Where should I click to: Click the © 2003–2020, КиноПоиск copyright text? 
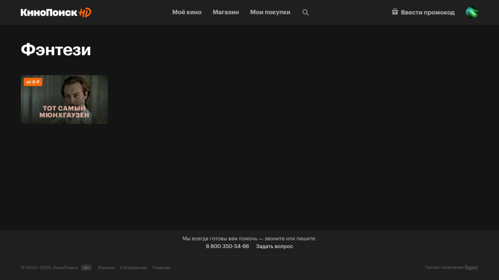click(x=49, y=268)
